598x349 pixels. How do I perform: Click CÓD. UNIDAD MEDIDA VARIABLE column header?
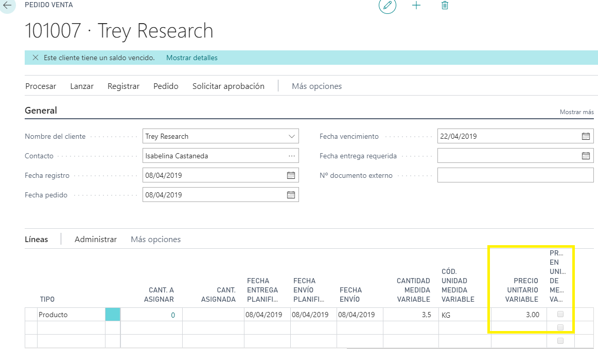pyautogui.click(x=458, y=285)
